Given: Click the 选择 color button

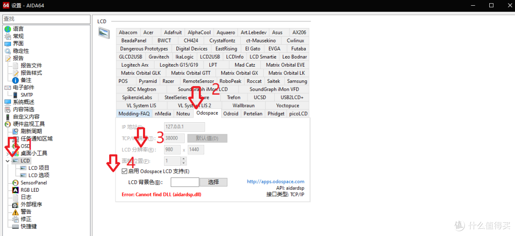Looking at the screenshot, I should 214,182.
